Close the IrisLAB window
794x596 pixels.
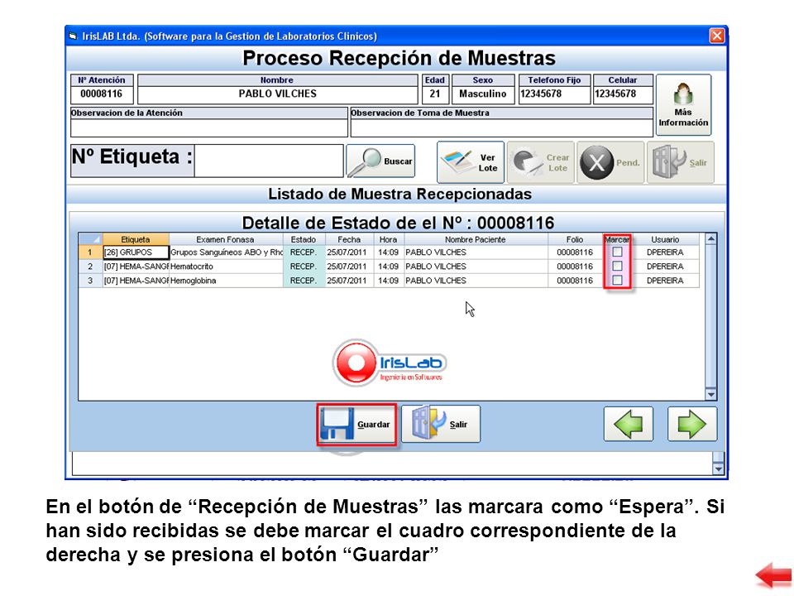[716, 36]
